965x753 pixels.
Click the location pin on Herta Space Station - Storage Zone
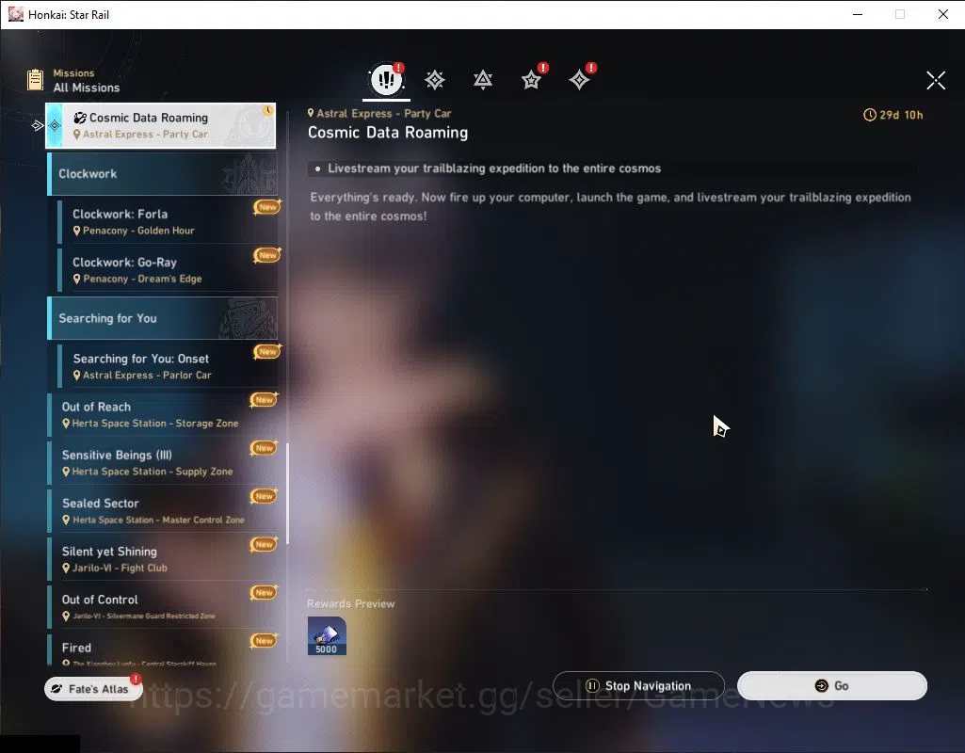pos(66,424)
